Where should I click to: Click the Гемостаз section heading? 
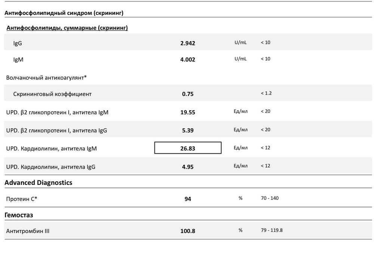[19, 215]
